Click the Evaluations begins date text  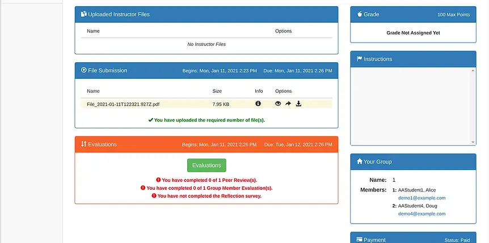point(219,144)
